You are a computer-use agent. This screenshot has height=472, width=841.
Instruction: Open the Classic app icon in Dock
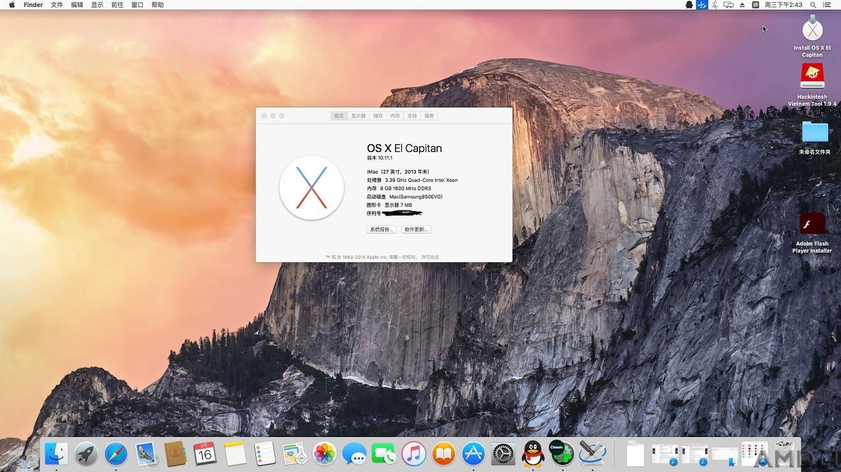562,454
